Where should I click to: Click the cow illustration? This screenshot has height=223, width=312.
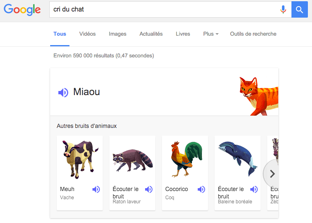click(x=80, y=159)
